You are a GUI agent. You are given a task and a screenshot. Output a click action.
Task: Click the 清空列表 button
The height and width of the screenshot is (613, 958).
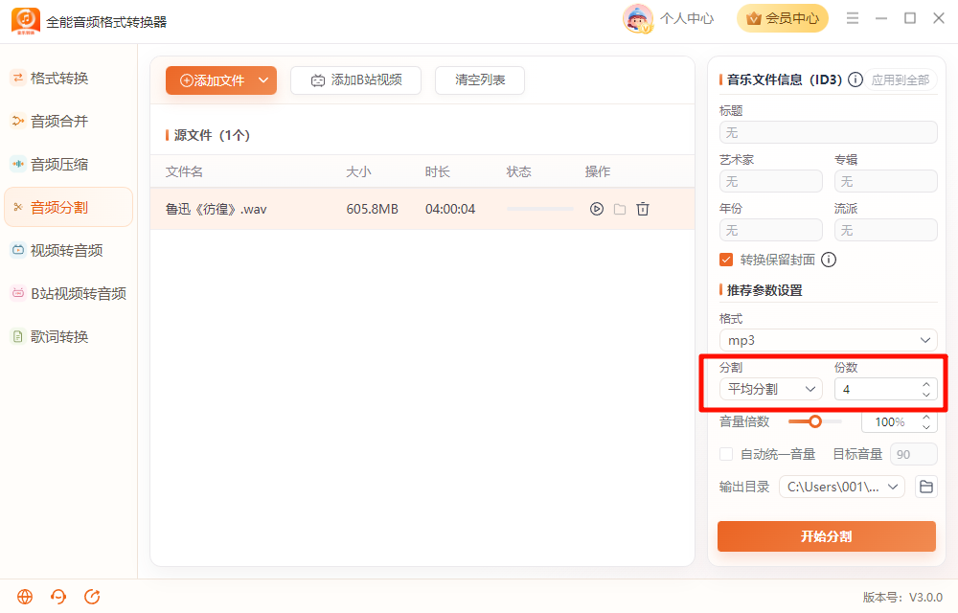click(x=480, y=80)
